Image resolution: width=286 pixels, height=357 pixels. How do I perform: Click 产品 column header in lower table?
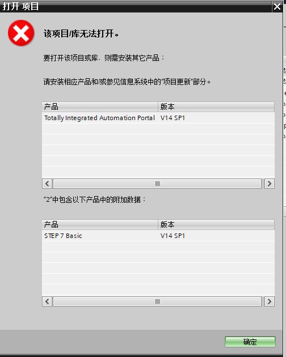click(x=100, y=224)
